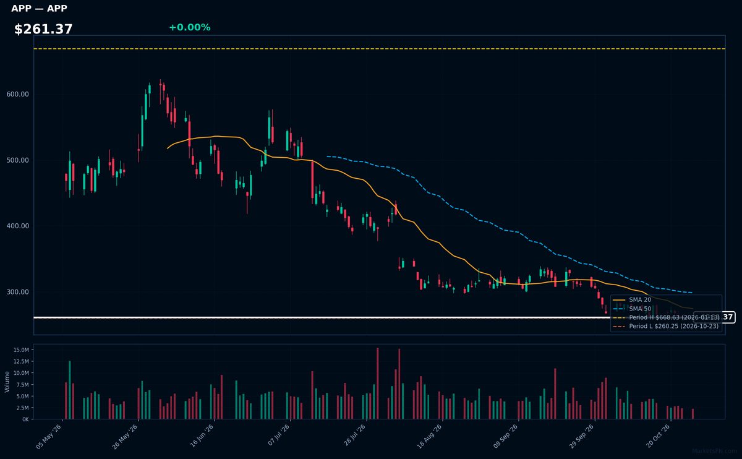Choose the 29 Sep '26 date label
Image resolution: width=742 pixels, height=459 pixels.
(582, 437)
